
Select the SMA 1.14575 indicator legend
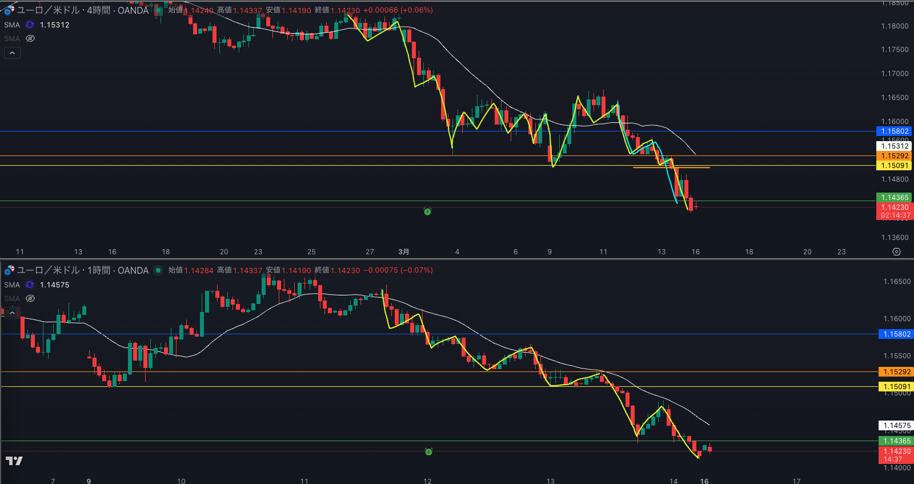54,285
